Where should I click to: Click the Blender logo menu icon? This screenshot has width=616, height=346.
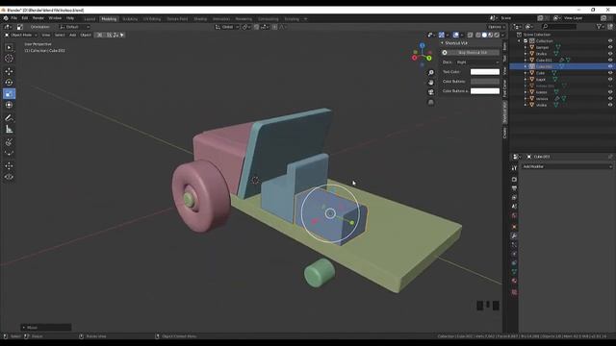click(x=6, y=18)
